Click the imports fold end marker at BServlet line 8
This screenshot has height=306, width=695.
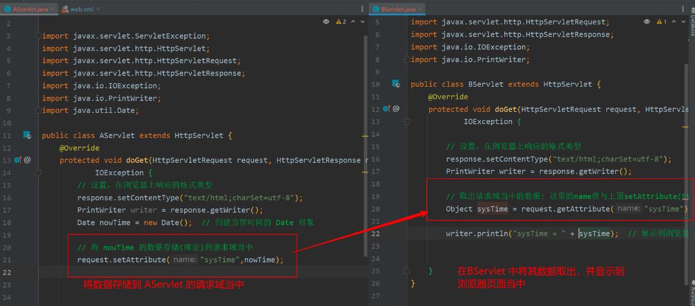click(407, 59)
